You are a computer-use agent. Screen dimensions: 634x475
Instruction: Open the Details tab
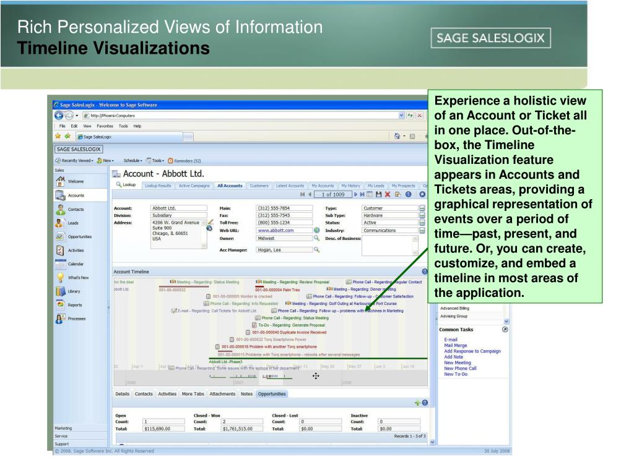122,394
